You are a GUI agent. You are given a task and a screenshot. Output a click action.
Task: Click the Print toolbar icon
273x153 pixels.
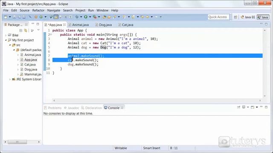(x=24, y=17)
